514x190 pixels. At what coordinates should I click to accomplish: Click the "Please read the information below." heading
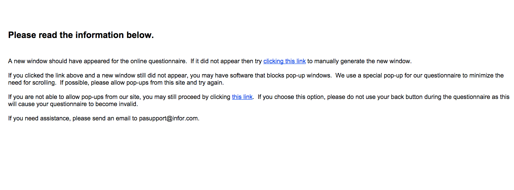[81, 35]
